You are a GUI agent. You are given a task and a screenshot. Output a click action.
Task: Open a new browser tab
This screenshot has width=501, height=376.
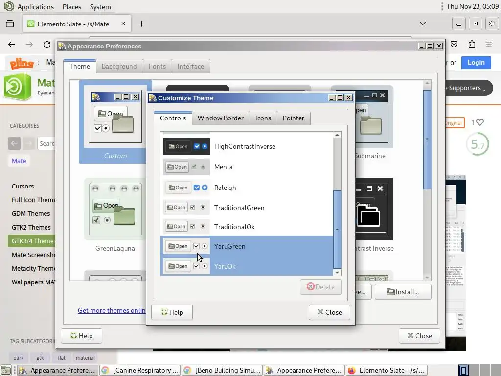click(141, 24)
